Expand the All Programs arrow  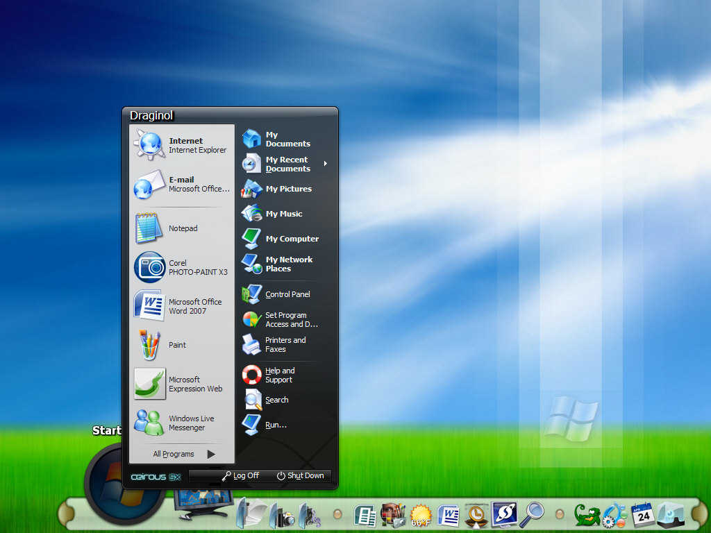click(x=211, y=454)
